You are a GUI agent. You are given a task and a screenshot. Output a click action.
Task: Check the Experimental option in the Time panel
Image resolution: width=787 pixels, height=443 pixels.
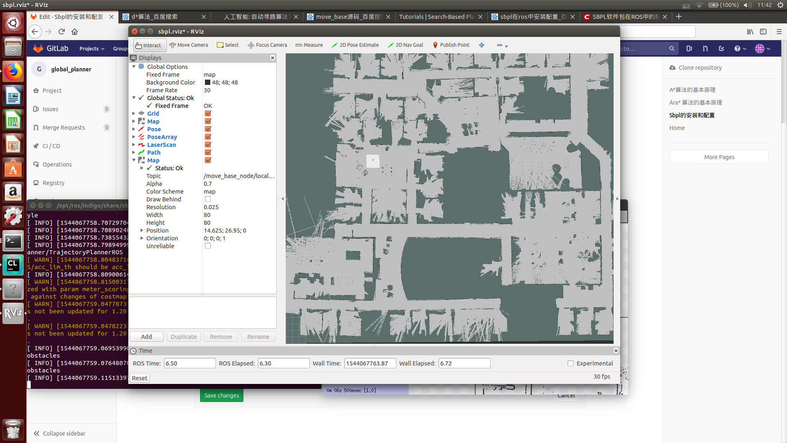pyautogui.click(x=570, y=363)
